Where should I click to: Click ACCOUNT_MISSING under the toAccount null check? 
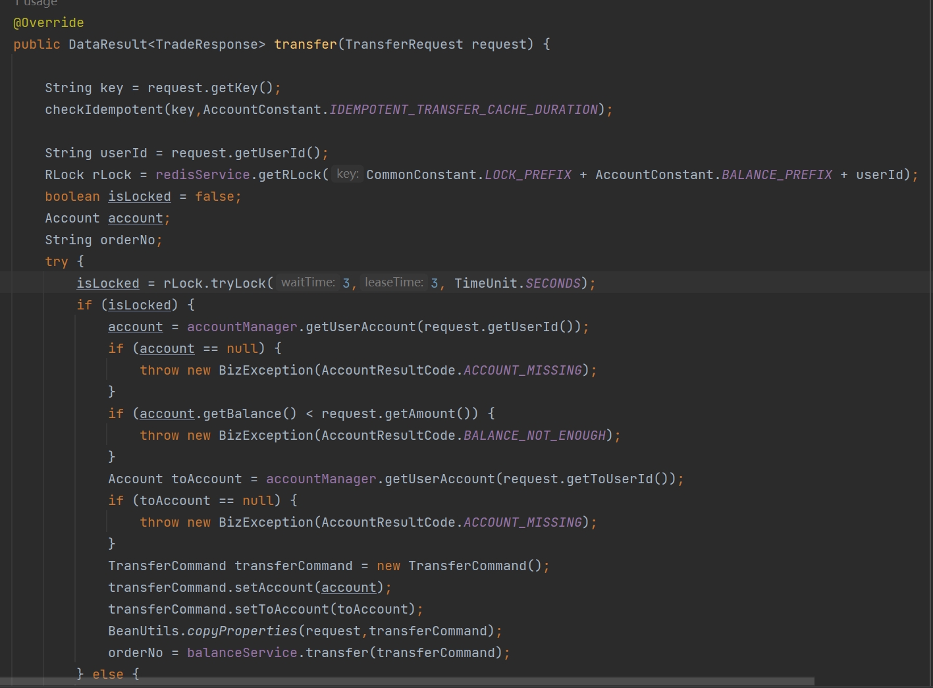click(523, 523)
